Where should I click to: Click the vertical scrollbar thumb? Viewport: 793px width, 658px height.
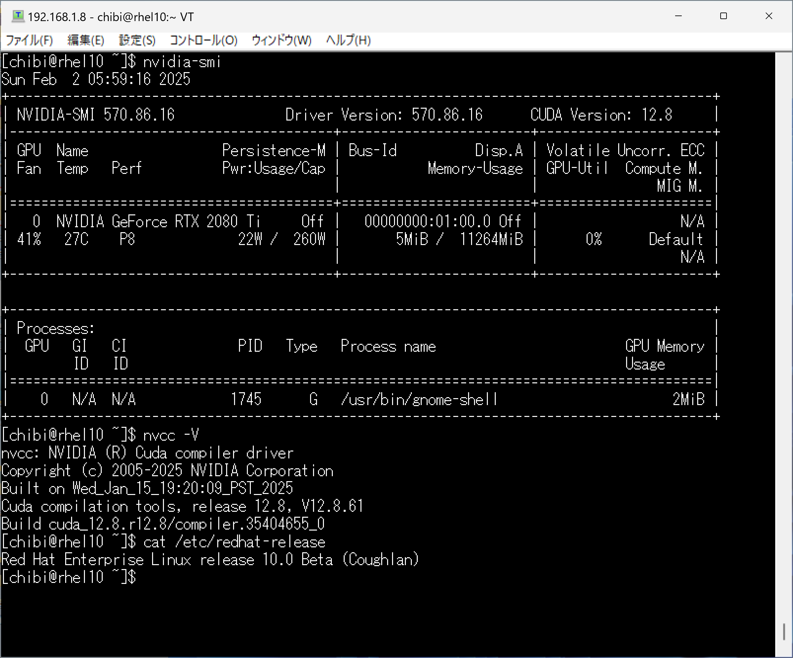pyautogui.click(x=784, y=632)
